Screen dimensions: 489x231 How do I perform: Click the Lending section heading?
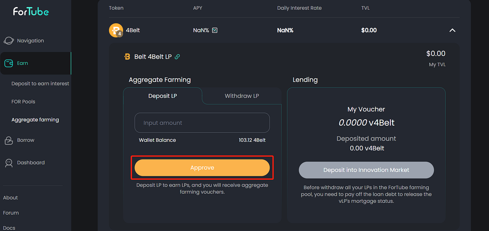305,80
